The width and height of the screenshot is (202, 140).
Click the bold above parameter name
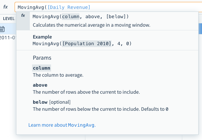40,85
